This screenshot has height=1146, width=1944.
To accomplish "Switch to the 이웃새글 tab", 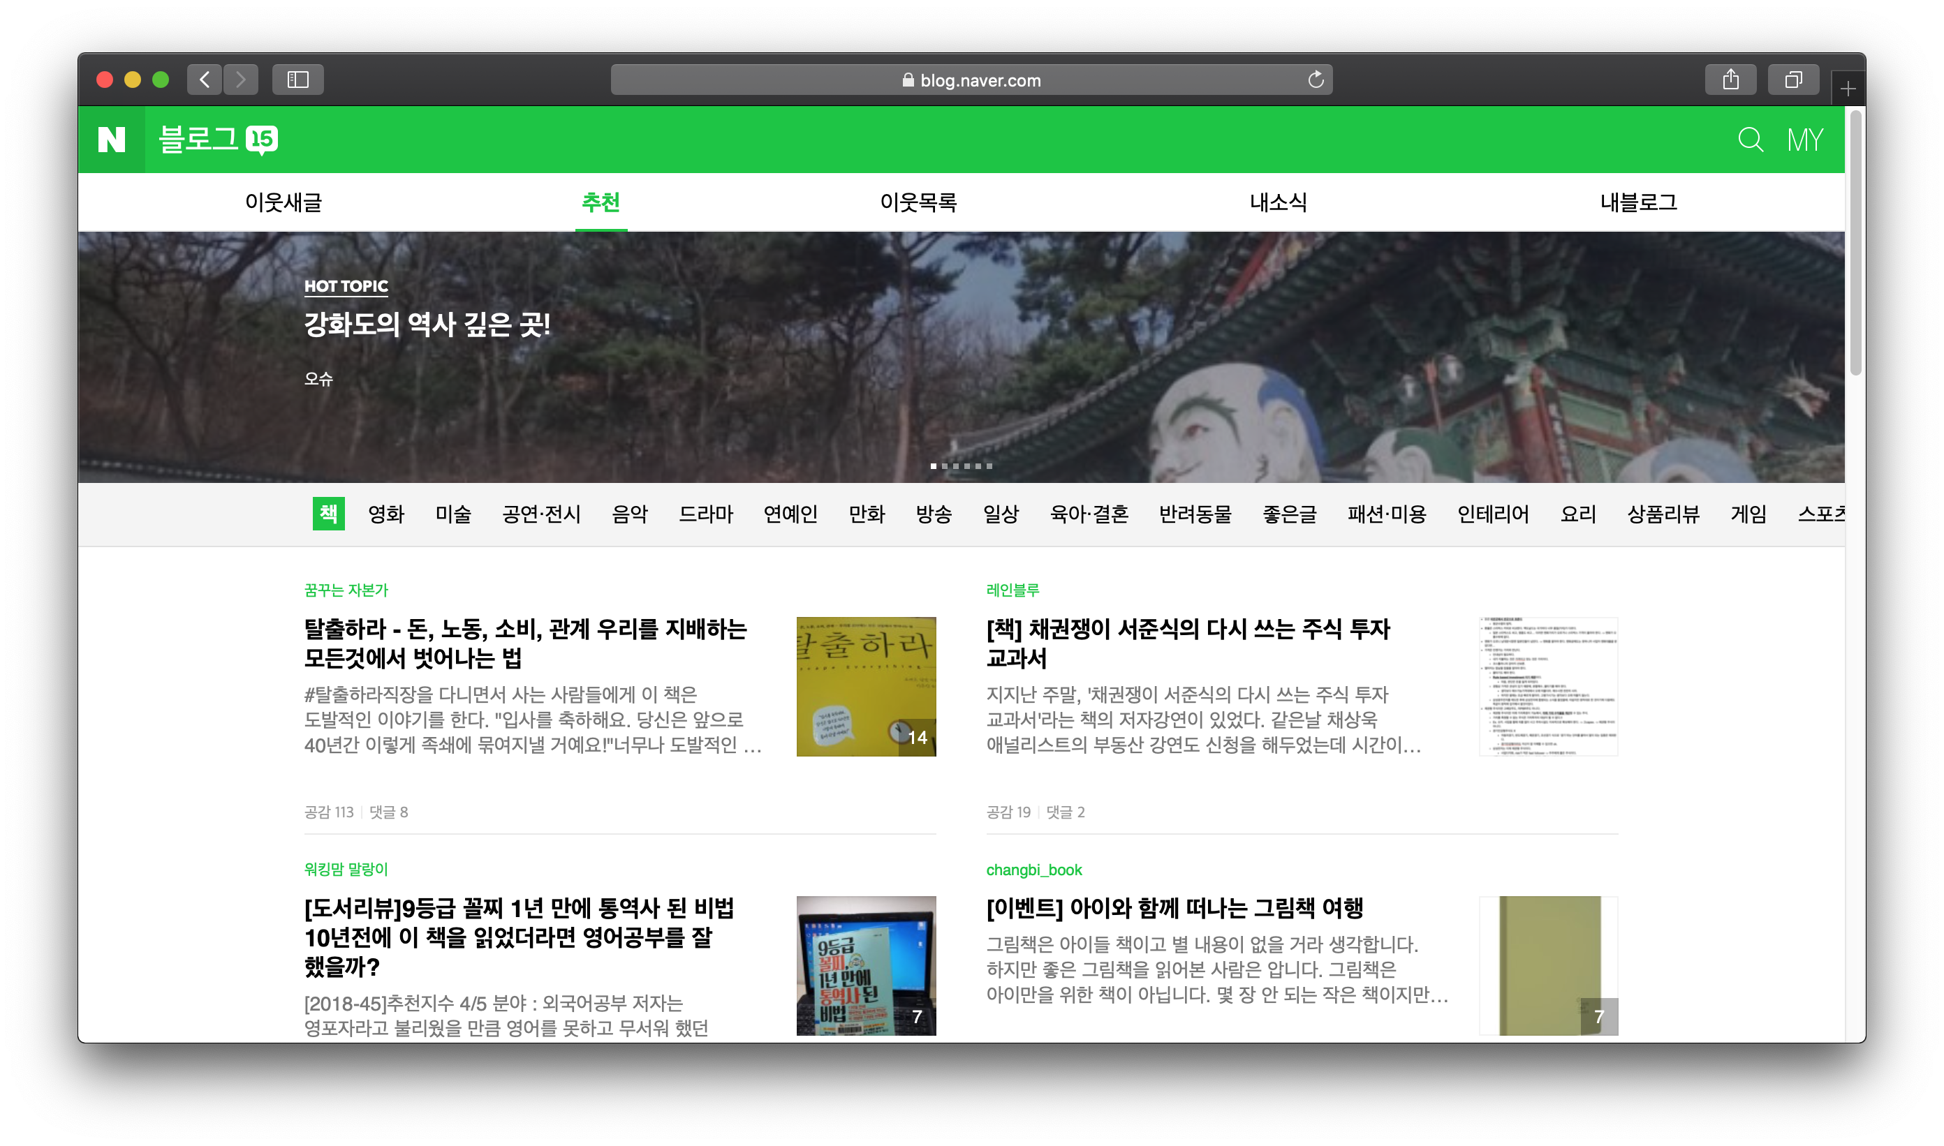I will (283, 202).
